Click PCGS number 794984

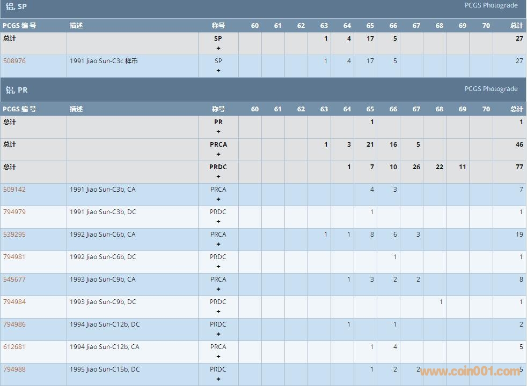14,302
